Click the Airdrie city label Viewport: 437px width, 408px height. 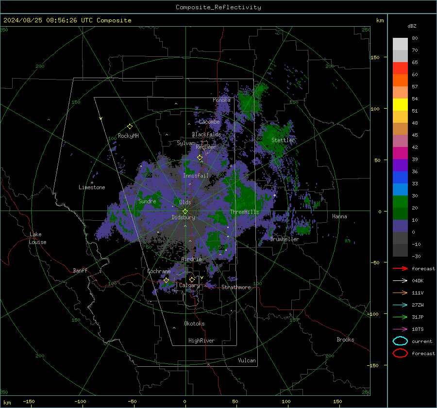pyautogui.click(x=191, y=259)
